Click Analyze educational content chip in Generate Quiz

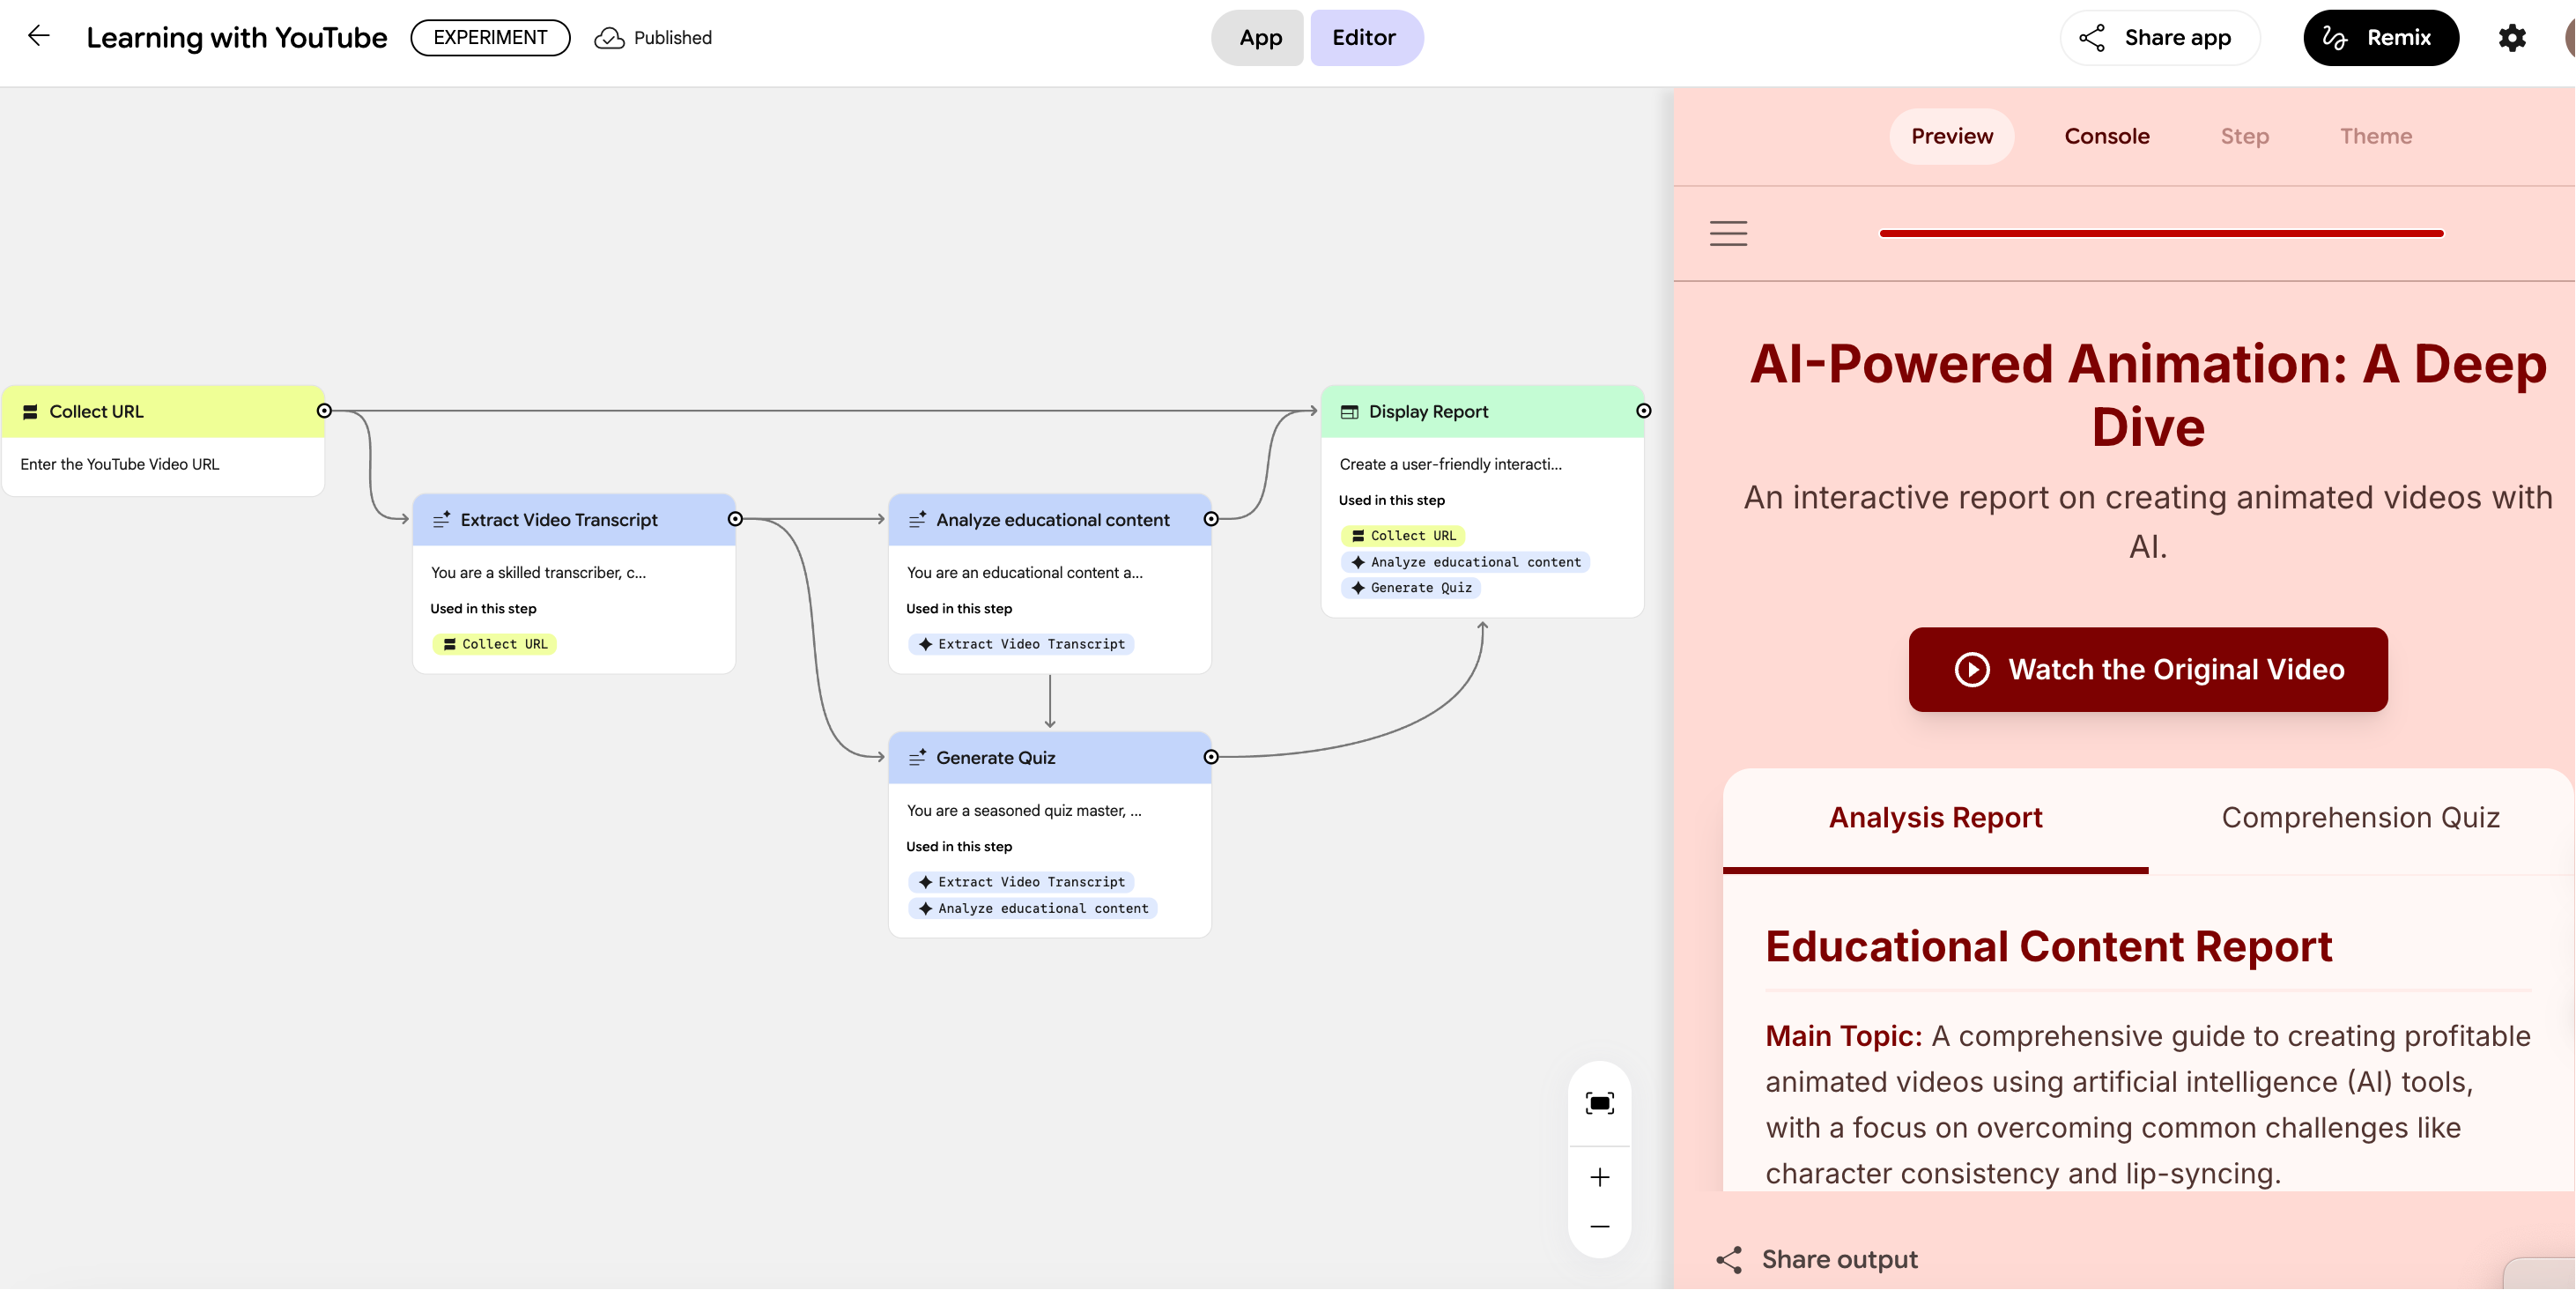[x=1033, y=908]
